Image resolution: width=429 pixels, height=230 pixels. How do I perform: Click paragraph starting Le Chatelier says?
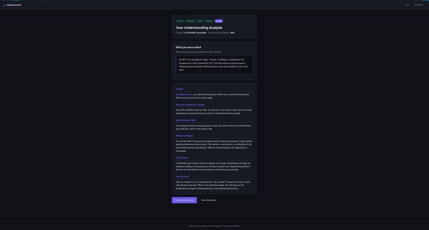point(214,167)
